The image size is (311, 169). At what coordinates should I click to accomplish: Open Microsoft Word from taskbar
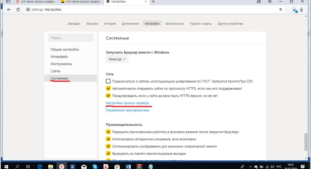(x=128, y=166)
